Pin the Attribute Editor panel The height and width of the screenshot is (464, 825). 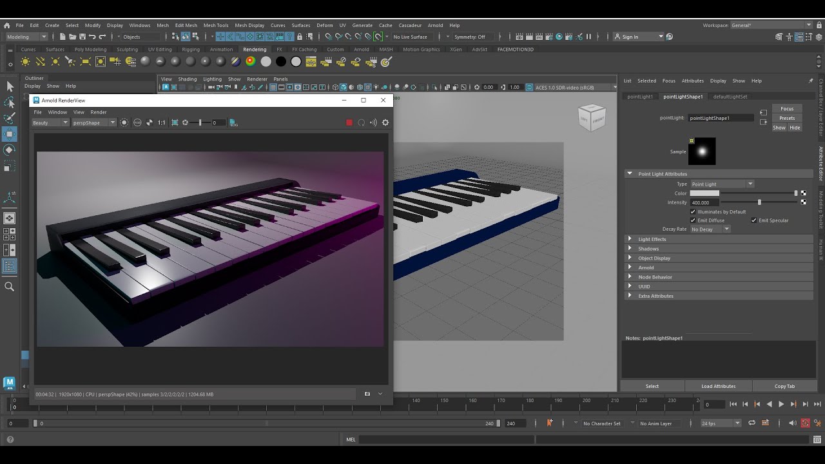[x=810, y=81]
